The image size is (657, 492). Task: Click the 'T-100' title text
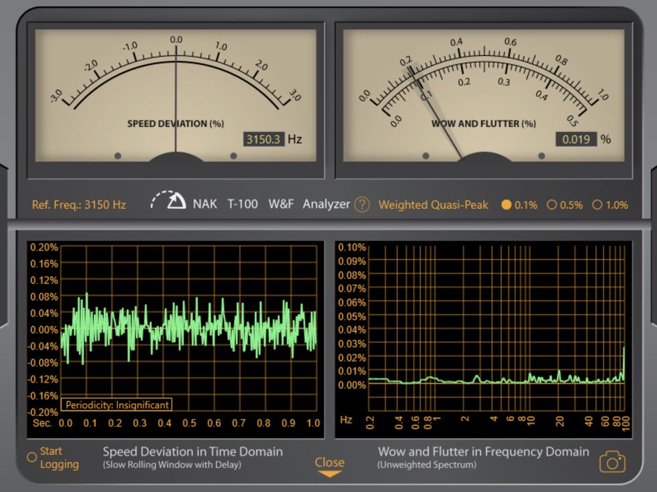point(242,204)
